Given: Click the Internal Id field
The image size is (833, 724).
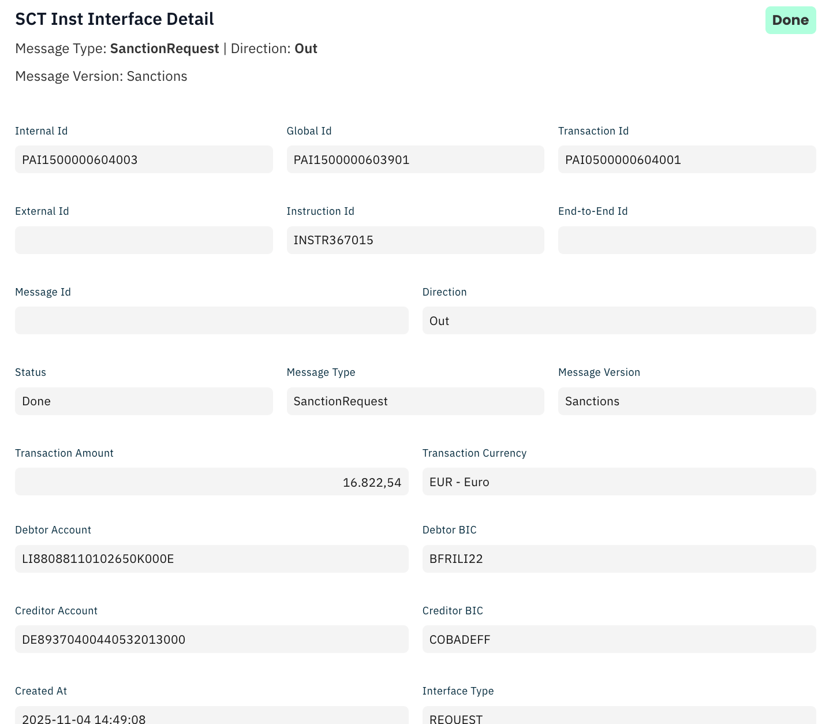Looking at the screenshot, I should tap(144, 159).
